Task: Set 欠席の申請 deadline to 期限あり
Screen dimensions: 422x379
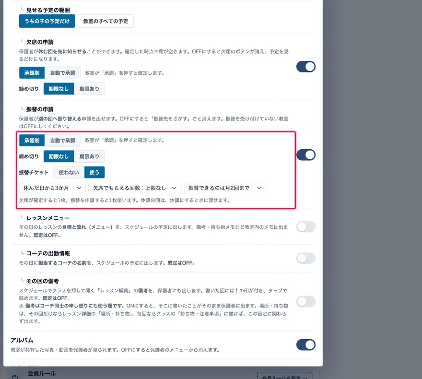Action: coord(89,89)
